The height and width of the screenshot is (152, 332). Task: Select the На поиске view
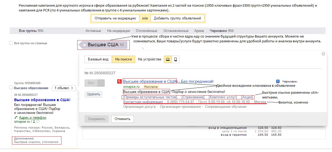point(123,59)
